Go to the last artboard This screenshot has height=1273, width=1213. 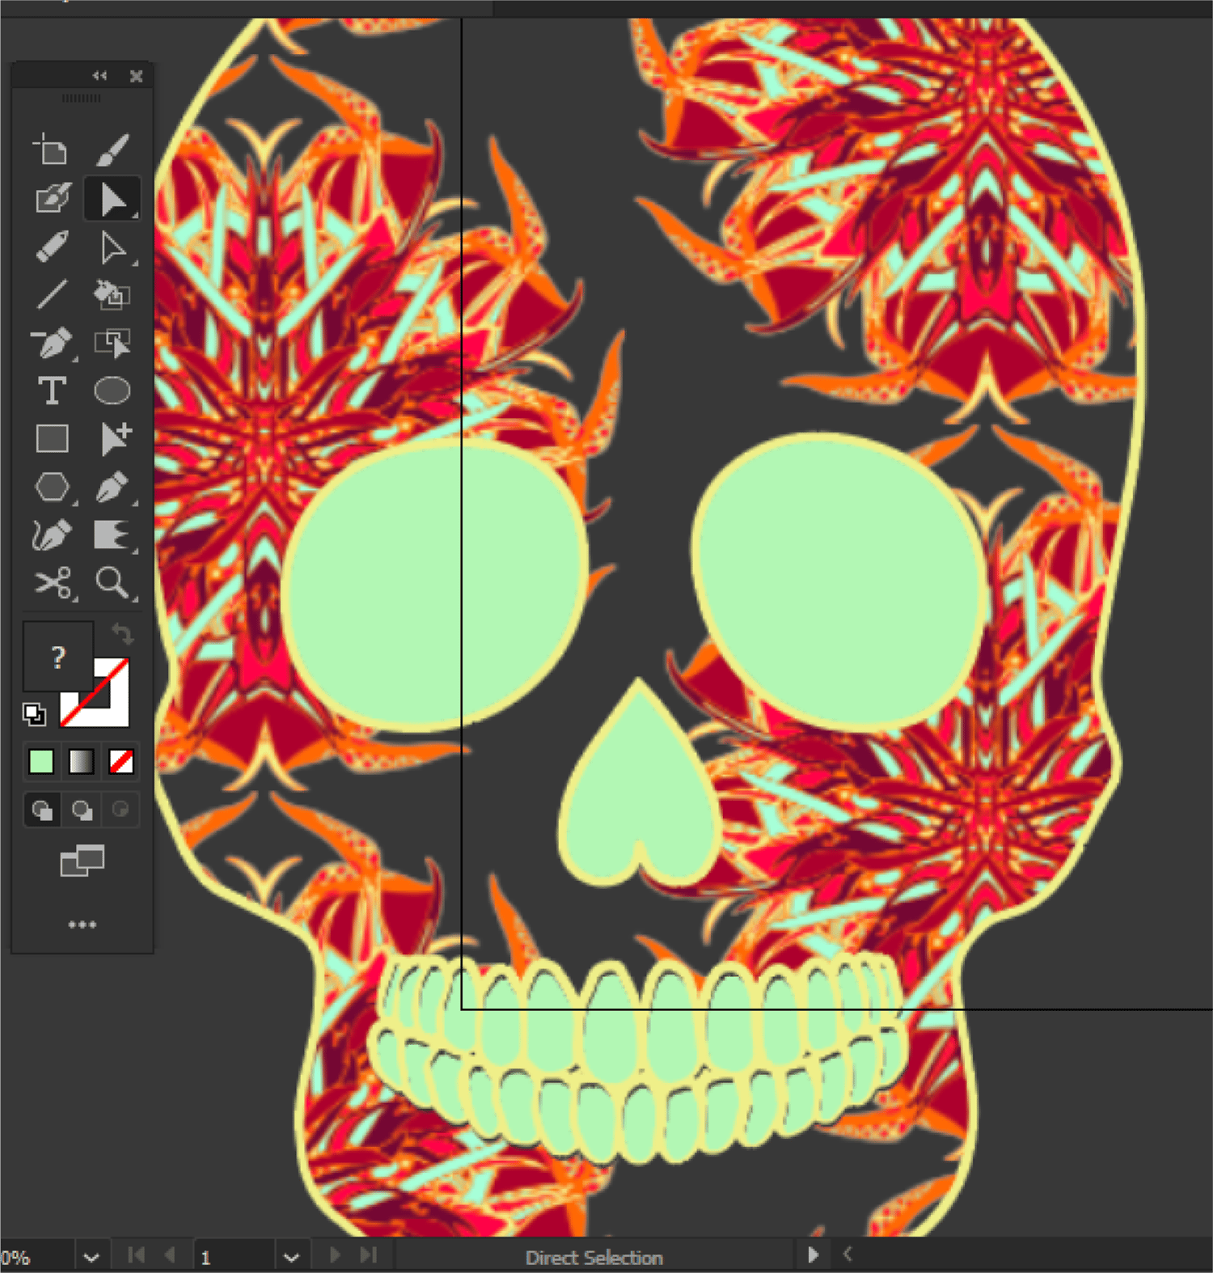point(368,1255)
